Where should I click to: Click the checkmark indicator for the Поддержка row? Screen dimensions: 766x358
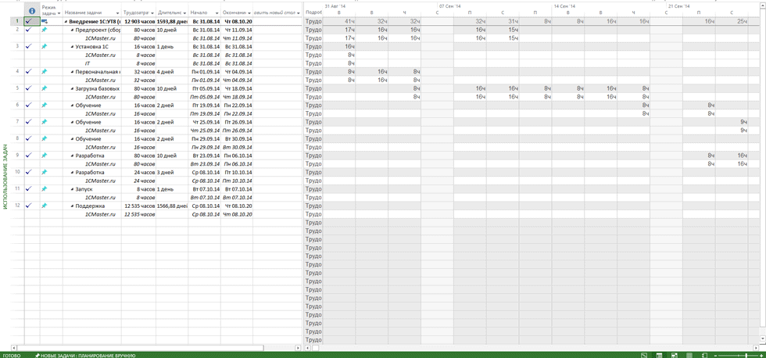(30, 206)
